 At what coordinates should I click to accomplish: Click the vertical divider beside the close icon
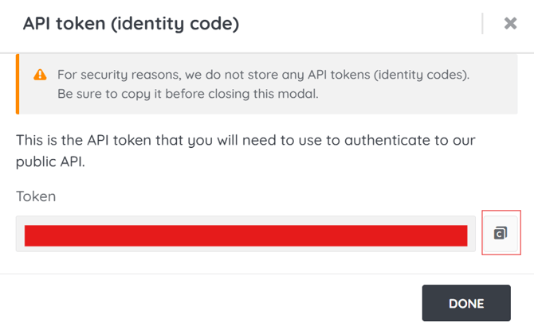coord(482,23)
